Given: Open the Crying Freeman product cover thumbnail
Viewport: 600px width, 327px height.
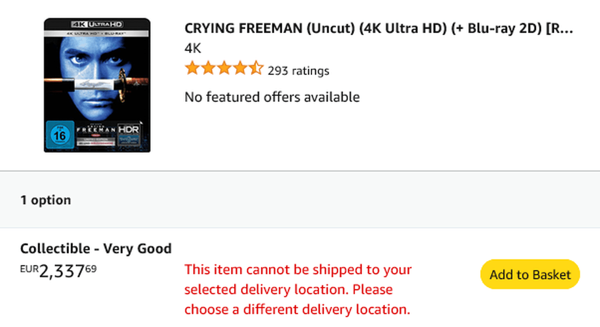Looking at the screenshot, I should (97, 85).
